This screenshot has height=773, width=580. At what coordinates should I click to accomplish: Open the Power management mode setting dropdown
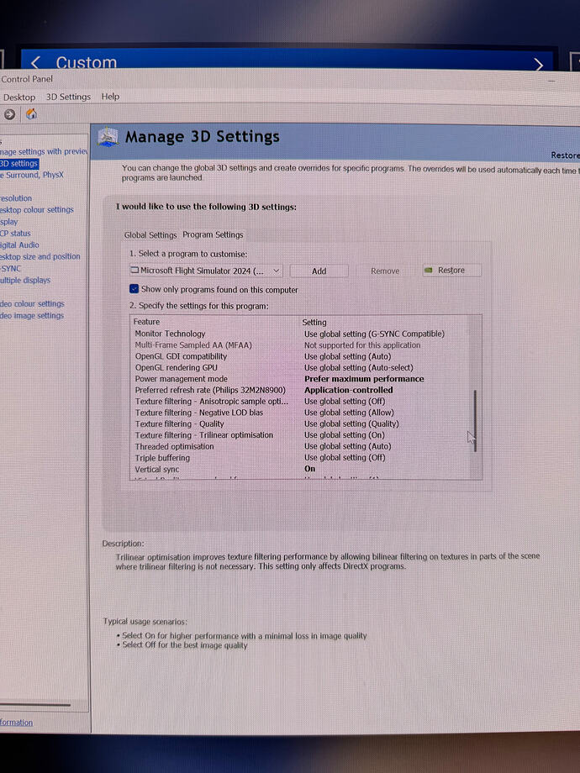(364, 379)
